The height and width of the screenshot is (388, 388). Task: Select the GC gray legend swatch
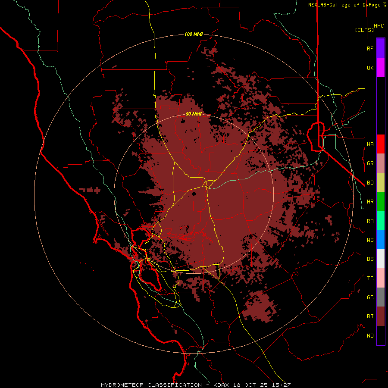click(x=381, y=297)
